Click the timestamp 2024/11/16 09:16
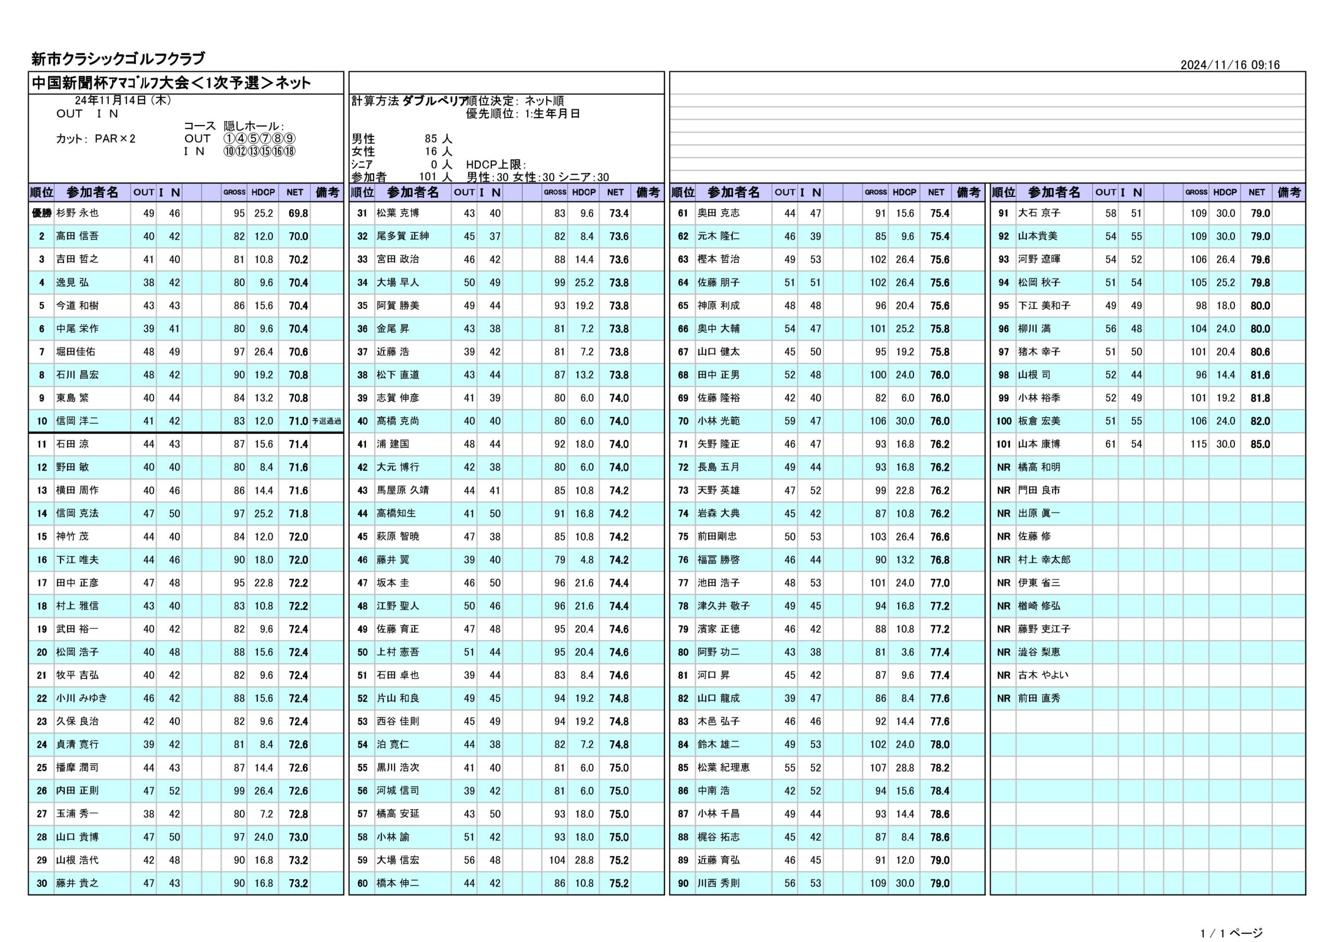The width and height of the screenshot is (1334, 942). point(1231,65)
